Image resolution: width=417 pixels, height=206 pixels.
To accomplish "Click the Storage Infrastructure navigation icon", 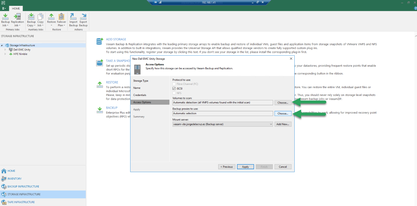I will click(4, 194).
